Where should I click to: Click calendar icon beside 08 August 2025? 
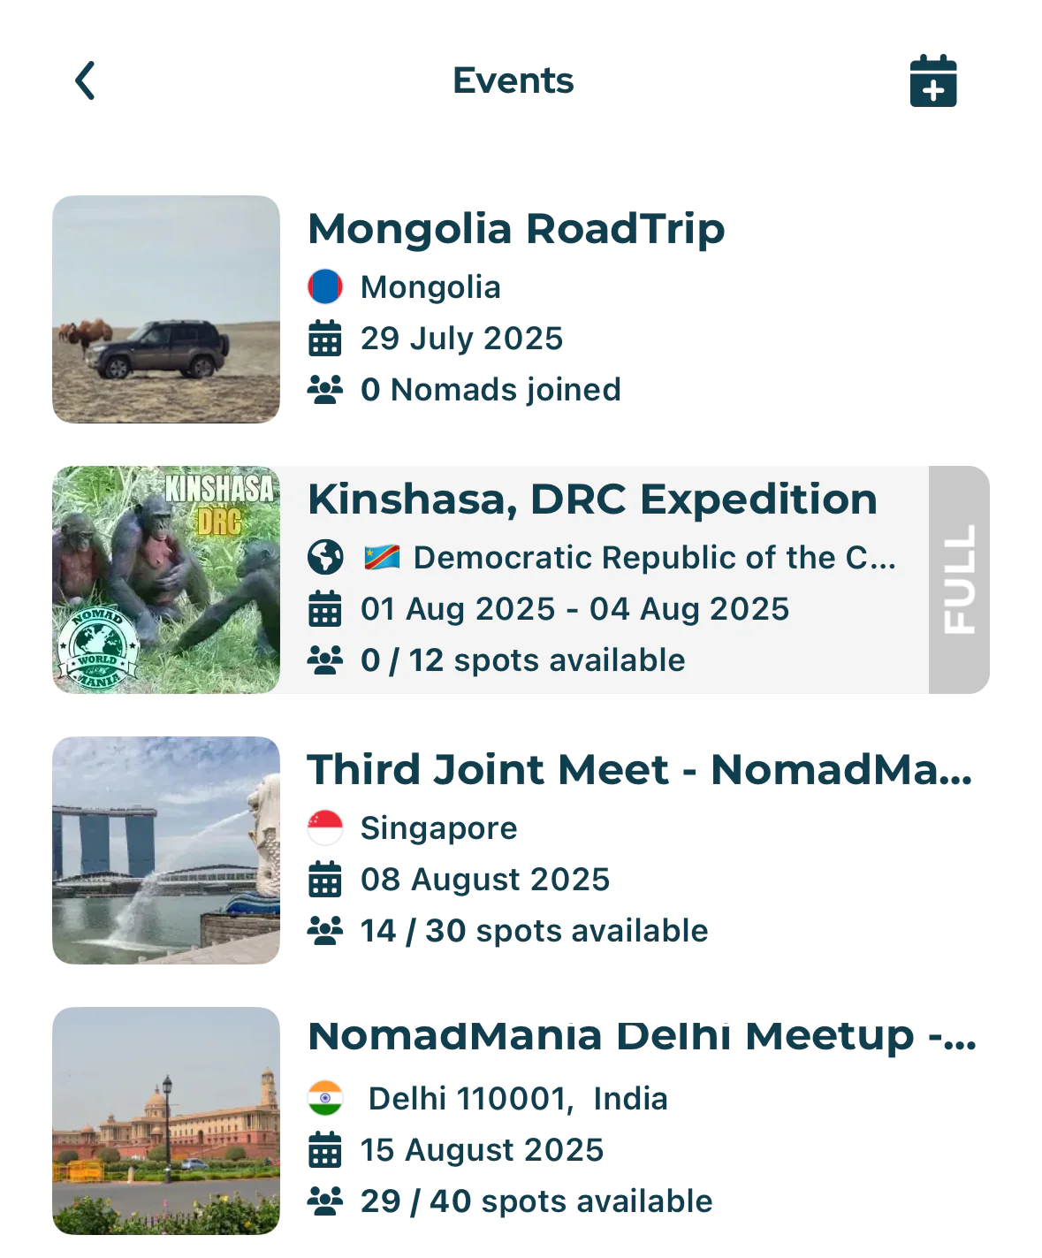pos(325,880)
